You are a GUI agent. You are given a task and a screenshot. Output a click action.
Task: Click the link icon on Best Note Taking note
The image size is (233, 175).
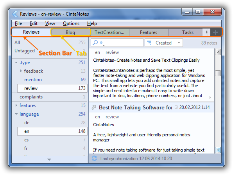click(94, 107)
